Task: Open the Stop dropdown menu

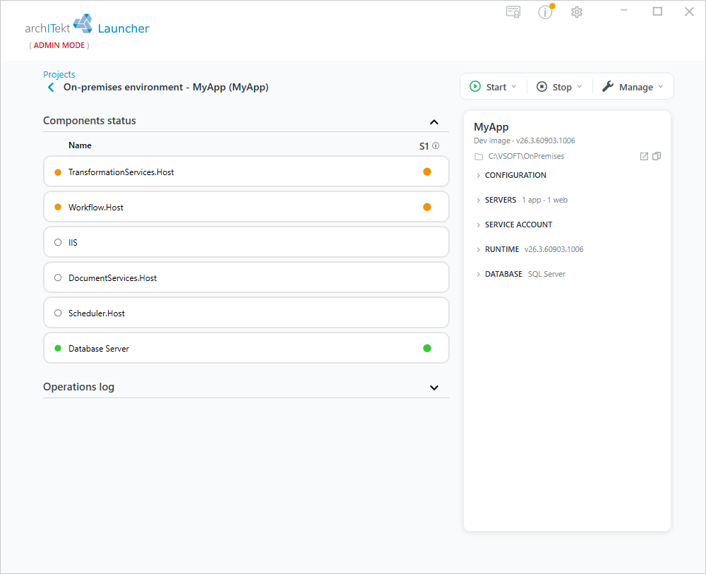Action: [560, 86]
